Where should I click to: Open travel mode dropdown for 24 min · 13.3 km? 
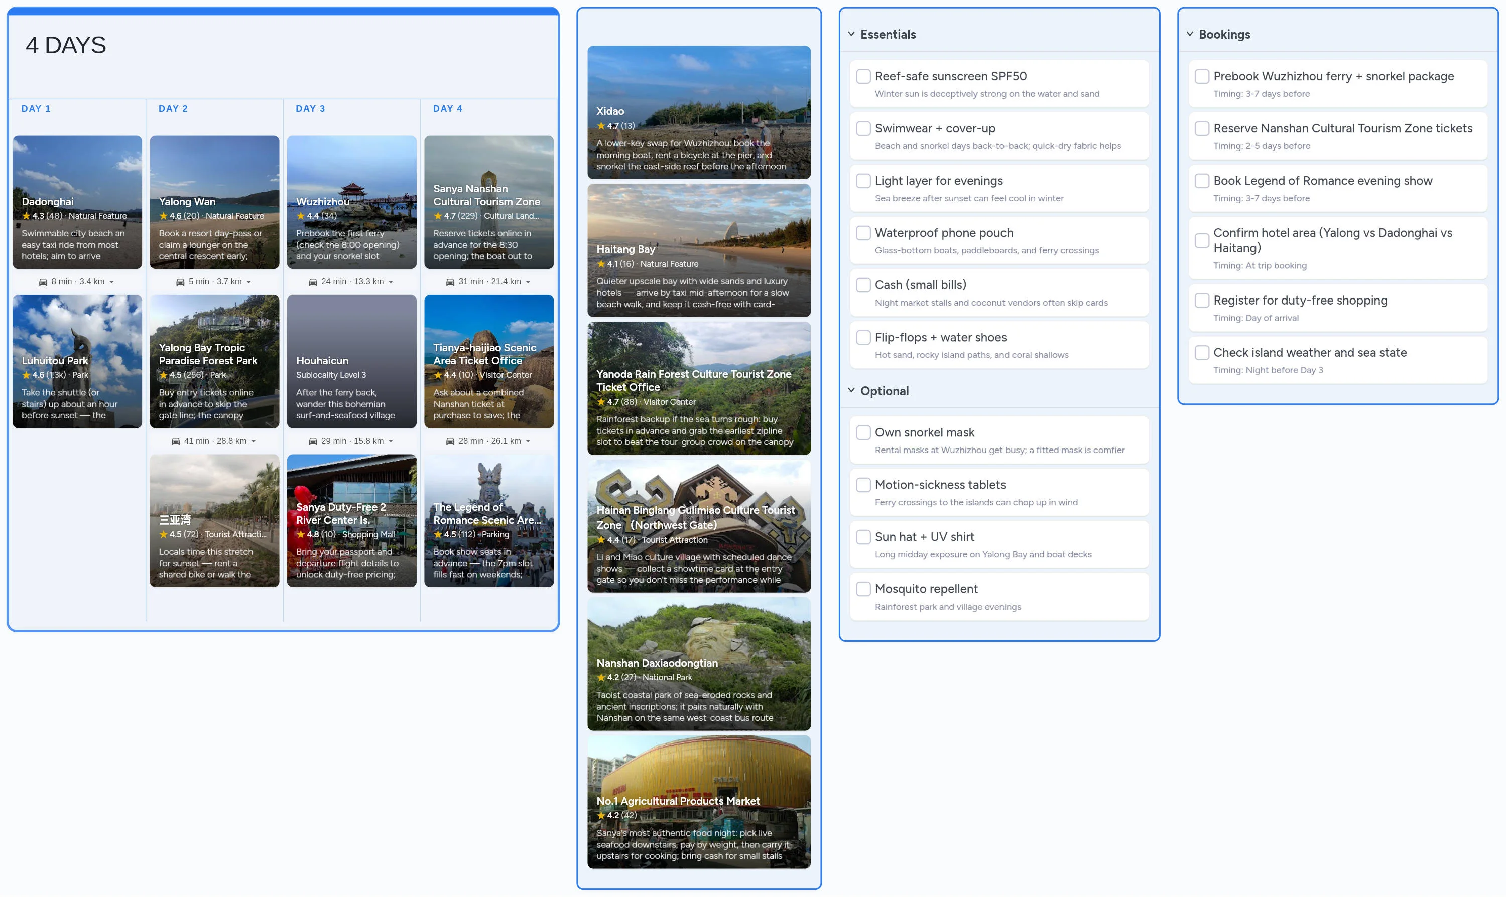[391, 282]
